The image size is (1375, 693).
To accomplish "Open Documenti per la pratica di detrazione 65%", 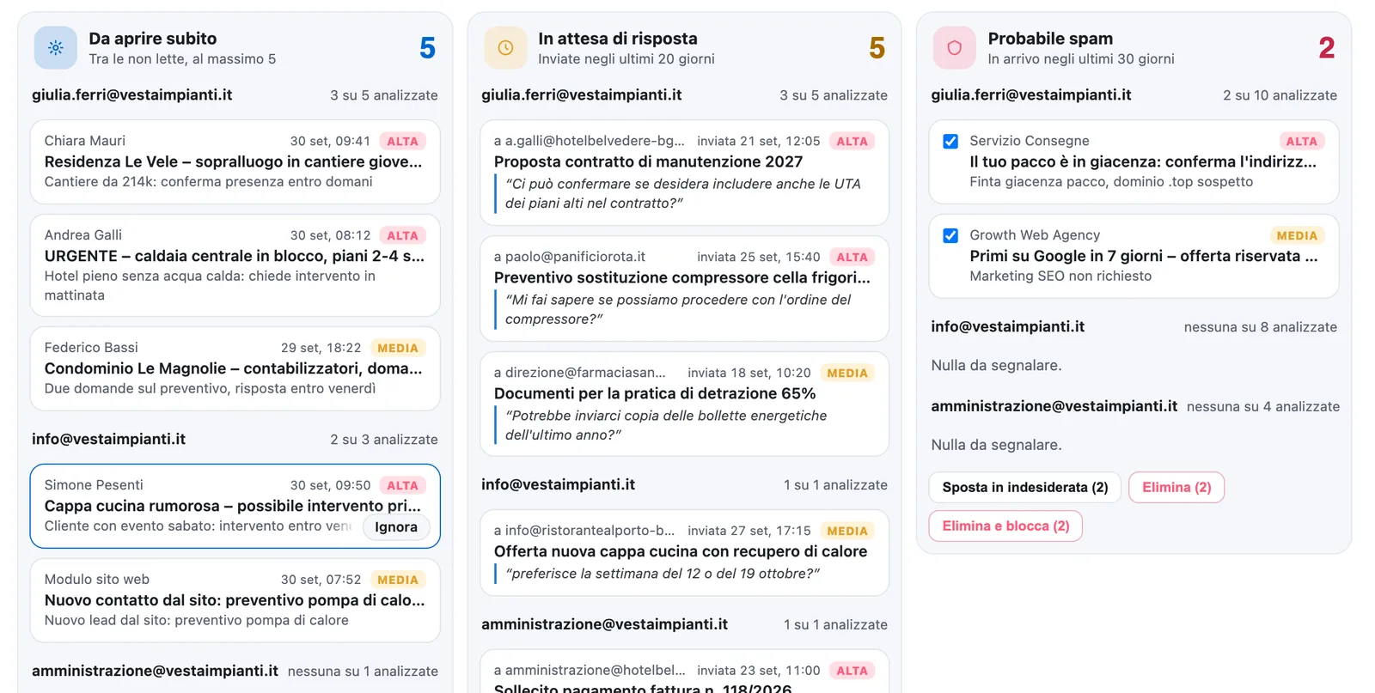I will coord(684,404).
